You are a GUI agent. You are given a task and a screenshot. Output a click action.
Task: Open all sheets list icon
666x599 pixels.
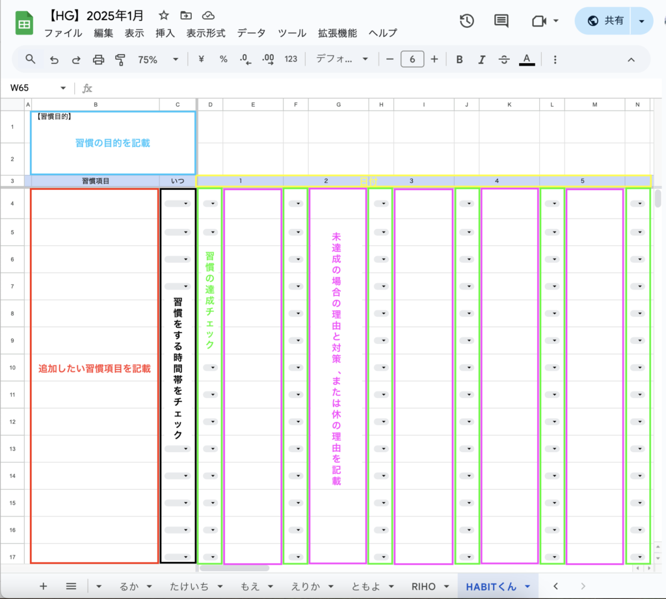point(72,586)
